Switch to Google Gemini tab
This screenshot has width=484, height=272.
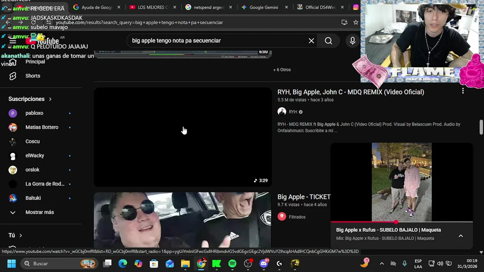[261, 7]
